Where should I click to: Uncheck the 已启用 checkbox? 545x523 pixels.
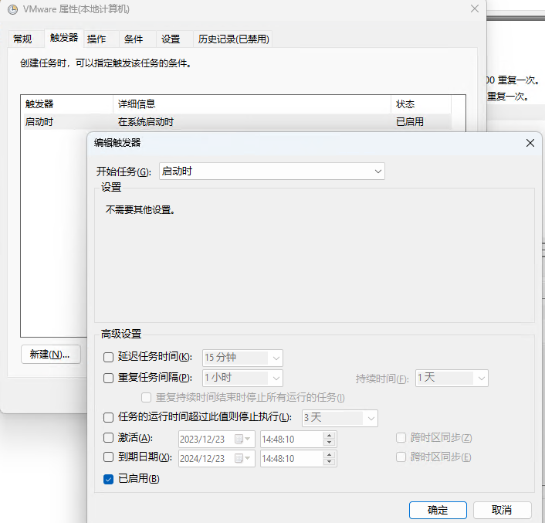pos(109,480)
